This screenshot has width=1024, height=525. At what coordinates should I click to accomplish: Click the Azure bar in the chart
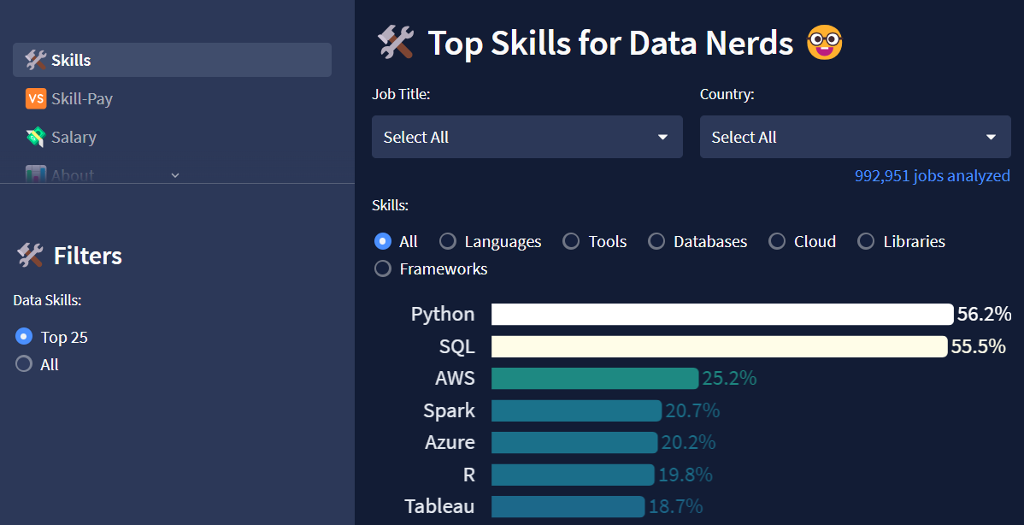[574, 442]
